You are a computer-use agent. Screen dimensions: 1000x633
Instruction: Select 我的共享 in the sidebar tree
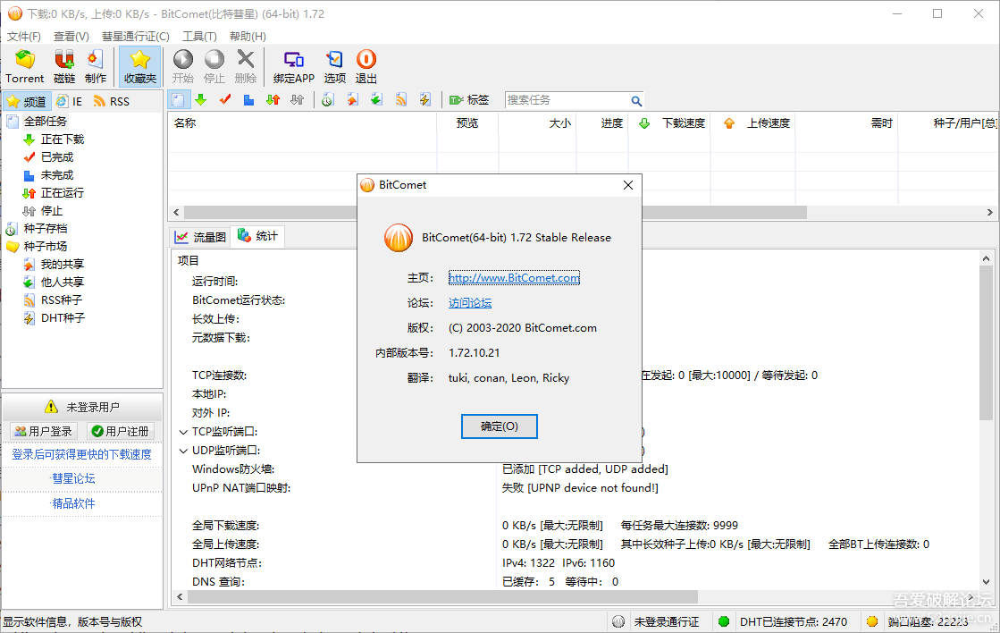[63, 264]
